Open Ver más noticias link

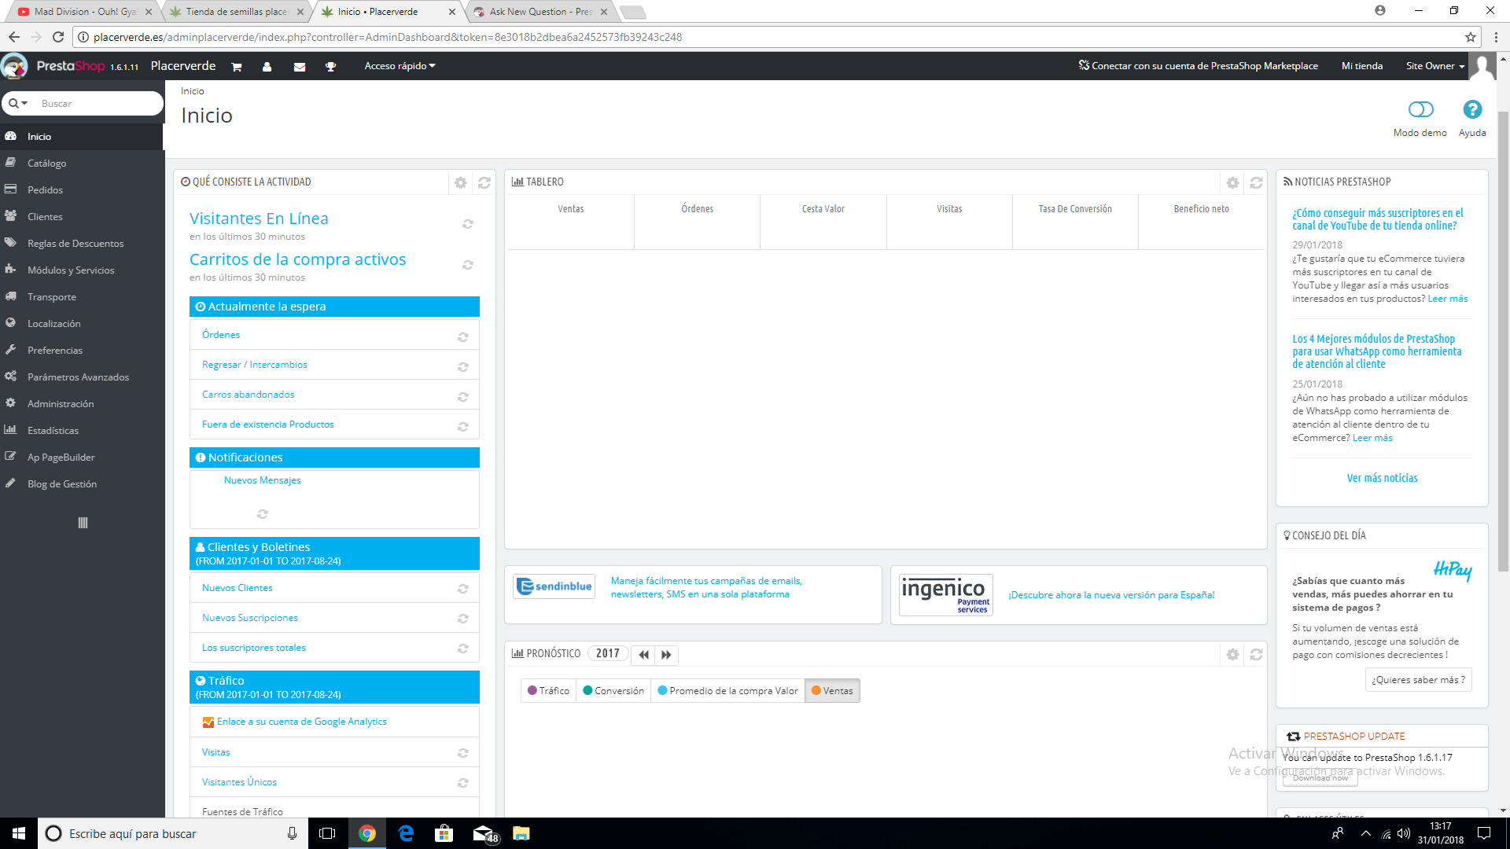coord(1382,478)
